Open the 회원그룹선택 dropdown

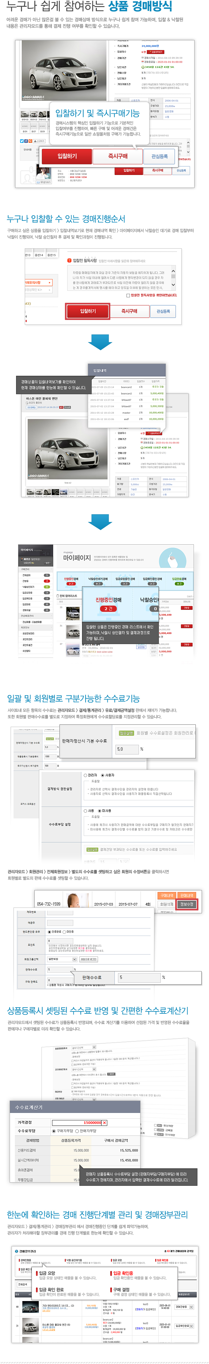pyautogui.click(x=62, y=959)
